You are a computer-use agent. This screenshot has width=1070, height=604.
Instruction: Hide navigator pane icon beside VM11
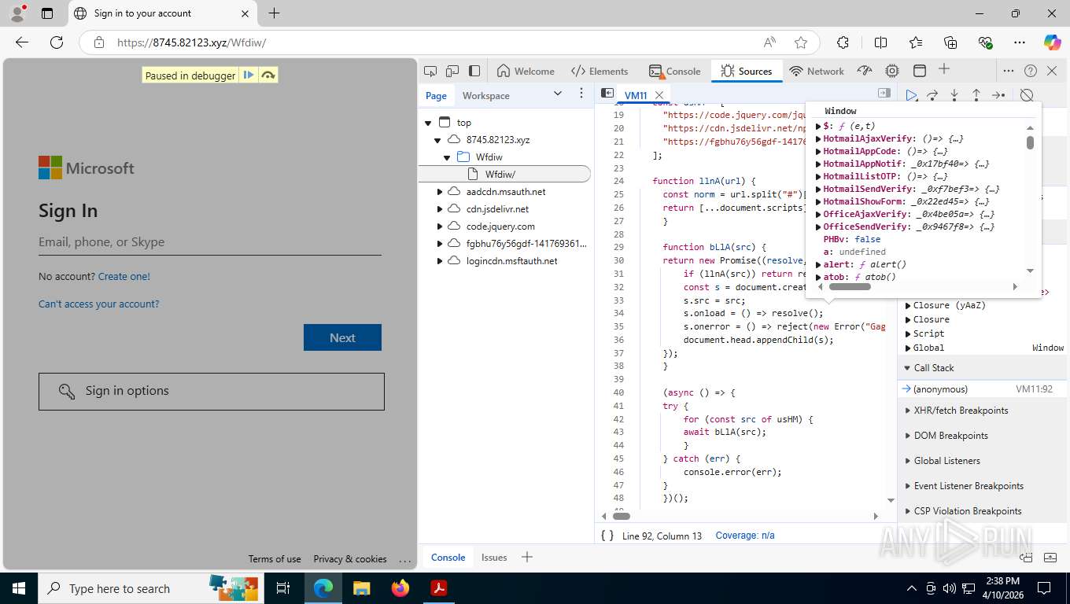click(x=607, y=94)
